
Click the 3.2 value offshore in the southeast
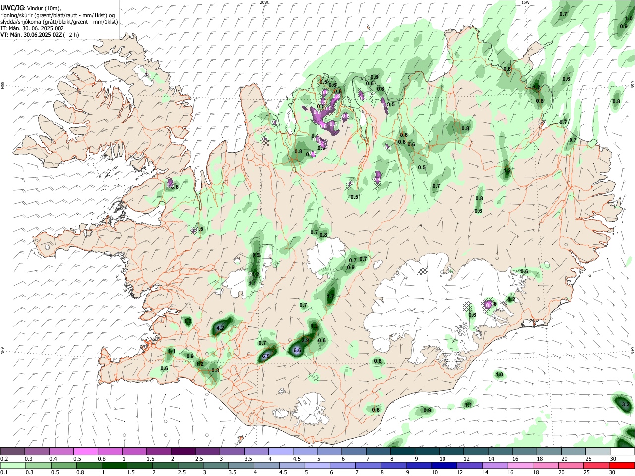(x=625, y=405)
